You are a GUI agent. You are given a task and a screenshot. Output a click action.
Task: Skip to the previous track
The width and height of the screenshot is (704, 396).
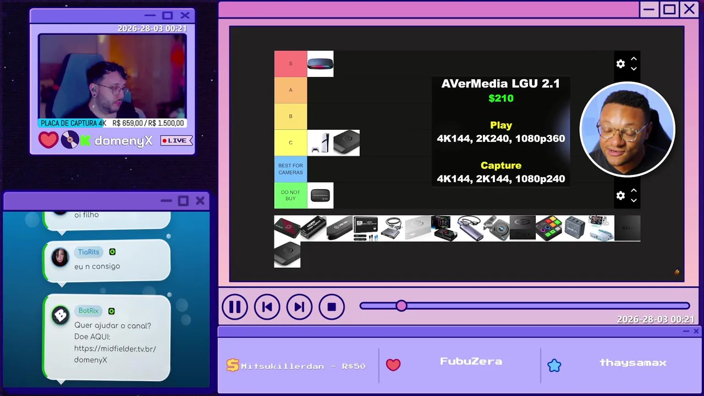[267, 307]
